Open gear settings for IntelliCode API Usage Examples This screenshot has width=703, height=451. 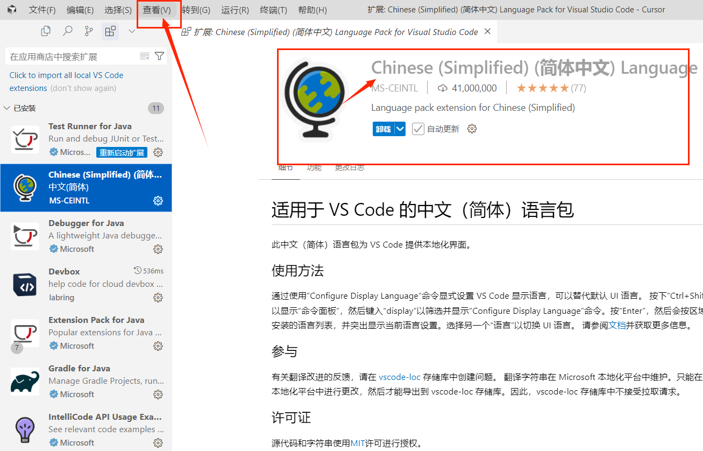click(158, 443)
